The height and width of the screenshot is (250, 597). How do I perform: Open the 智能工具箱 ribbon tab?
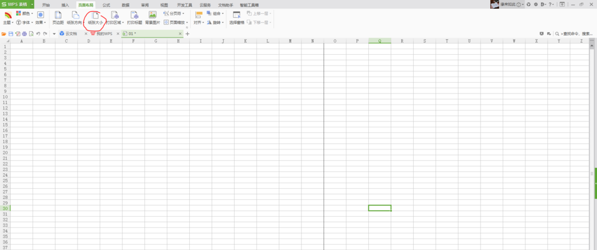250,5
